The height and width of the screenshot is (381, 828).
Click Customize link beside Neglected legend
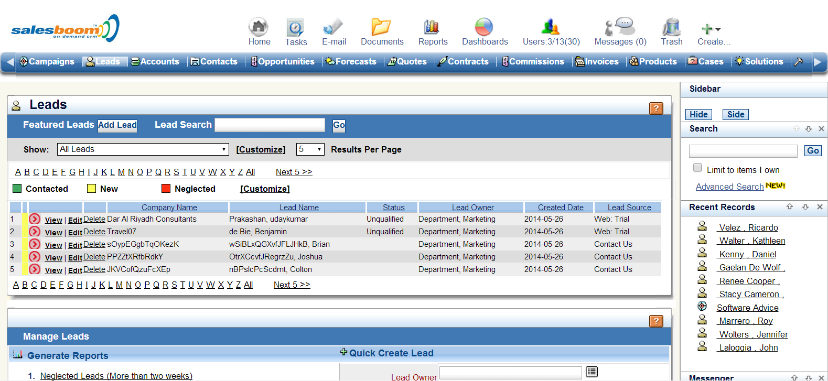point(265,189)
